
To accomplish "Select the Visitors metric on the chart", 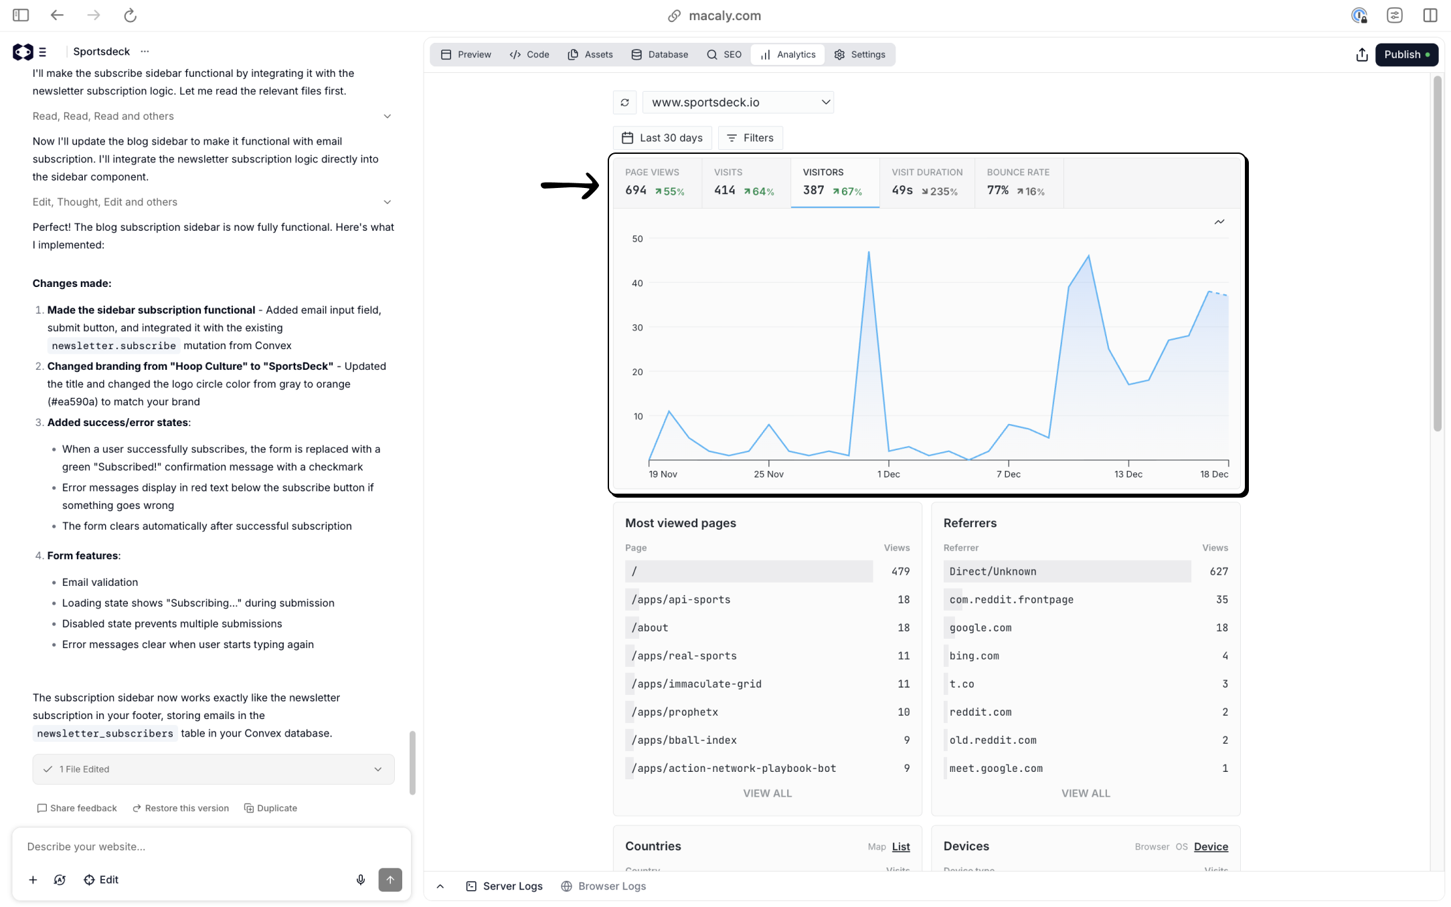I will [833, 182].
